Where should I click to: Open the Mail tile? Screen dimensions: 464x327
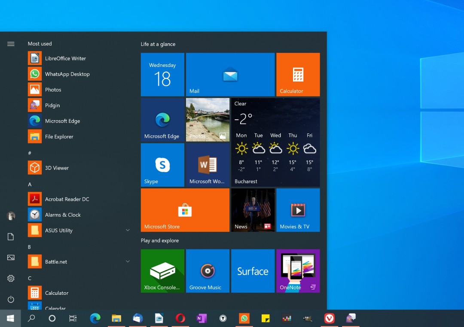click(x=230, y=75)
